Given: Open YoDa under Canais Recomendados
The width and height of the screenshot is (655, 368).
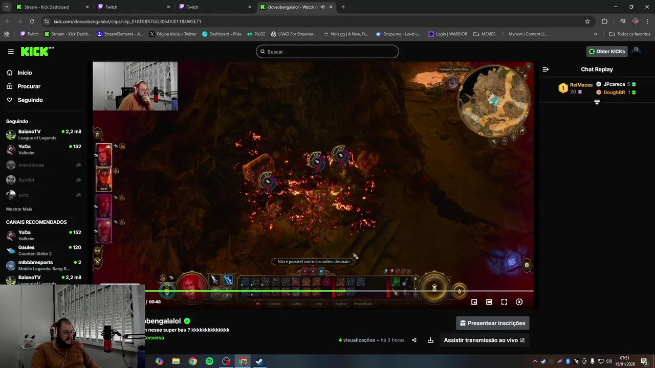Looking at the screenshot, I should (x=43, y=235).
